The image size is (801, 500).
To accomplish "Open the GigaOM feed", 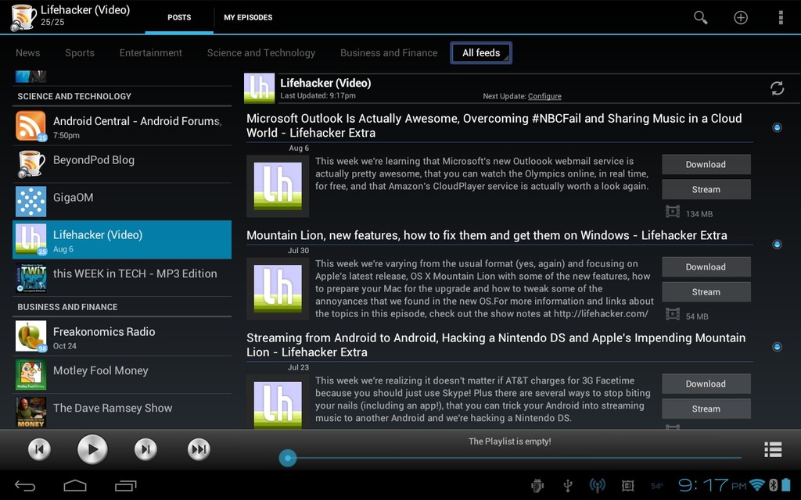I will point(122,202).
